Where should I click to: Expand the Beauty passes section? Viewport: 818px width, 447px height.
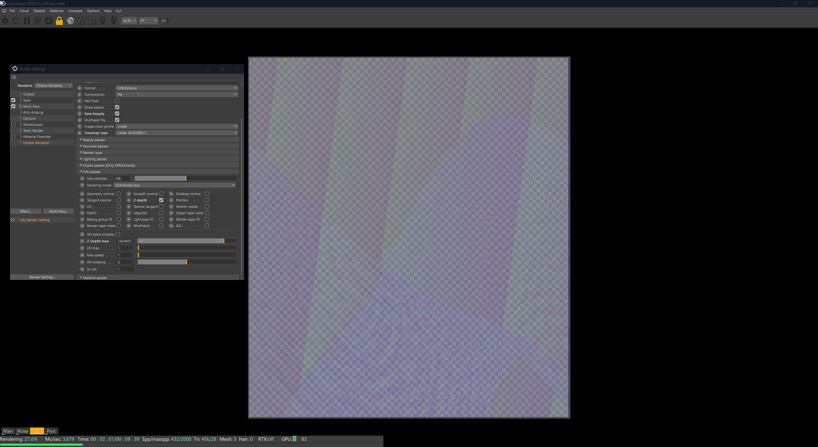coord(94,140)
